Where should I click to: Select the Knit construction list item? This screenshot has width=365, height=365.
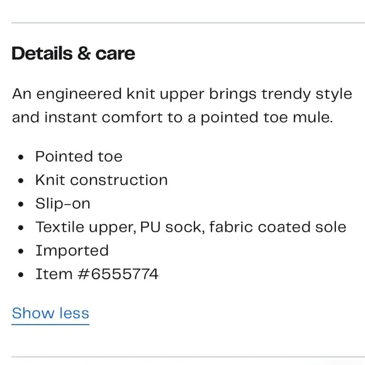click(x=101, y=180)
